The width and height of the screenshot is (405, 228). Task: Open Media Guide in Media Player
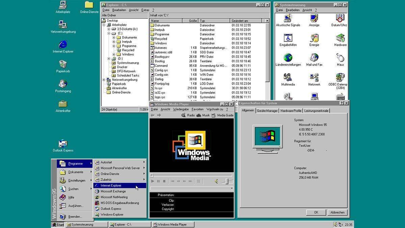(x=222, y=115)
